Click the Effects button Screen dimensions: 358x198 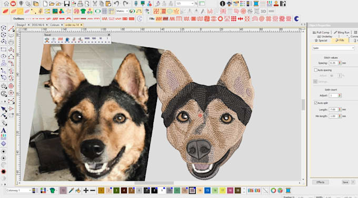(x=320, y=182)
